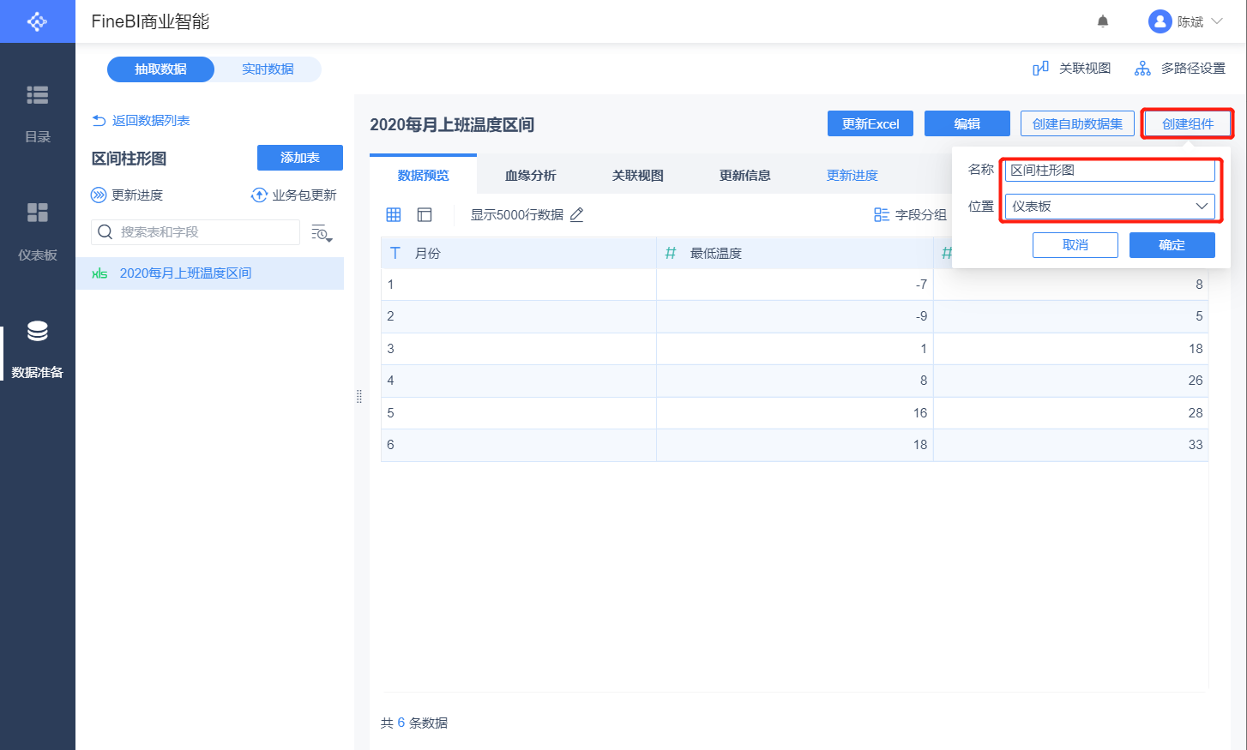Image resolution: width=1247 pixels, height=750 pixels.
Task: Click the xls file icon
Action: tap(99, 273)
